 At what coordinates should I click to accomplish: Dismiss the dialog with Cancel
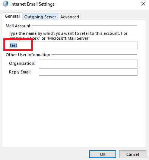[133, 154]
